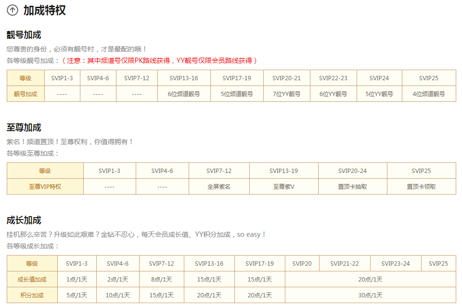Image resolution: width=462 pixels, height=306 pixels.
Task: Click SVIP25 header in the 至尊加成 table
Action: 422,171
